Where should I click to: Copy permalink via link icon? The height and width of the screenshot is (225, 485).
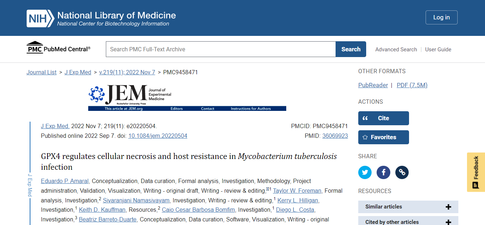(x=402, y=173)
